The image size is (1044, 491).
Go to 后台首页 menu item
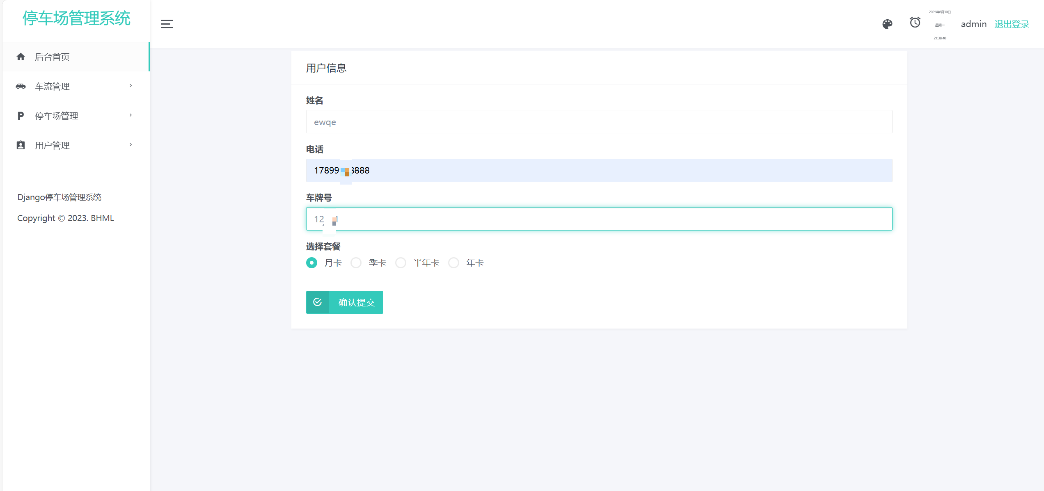(x=76, y=57)
